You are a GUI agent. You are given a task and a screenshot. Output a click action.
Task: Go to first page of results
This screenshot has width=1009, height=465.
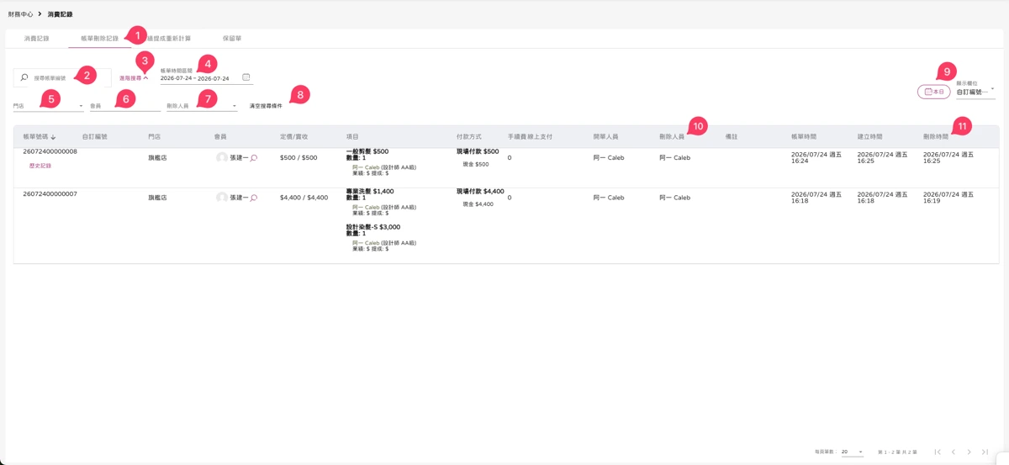pos(938,452)
